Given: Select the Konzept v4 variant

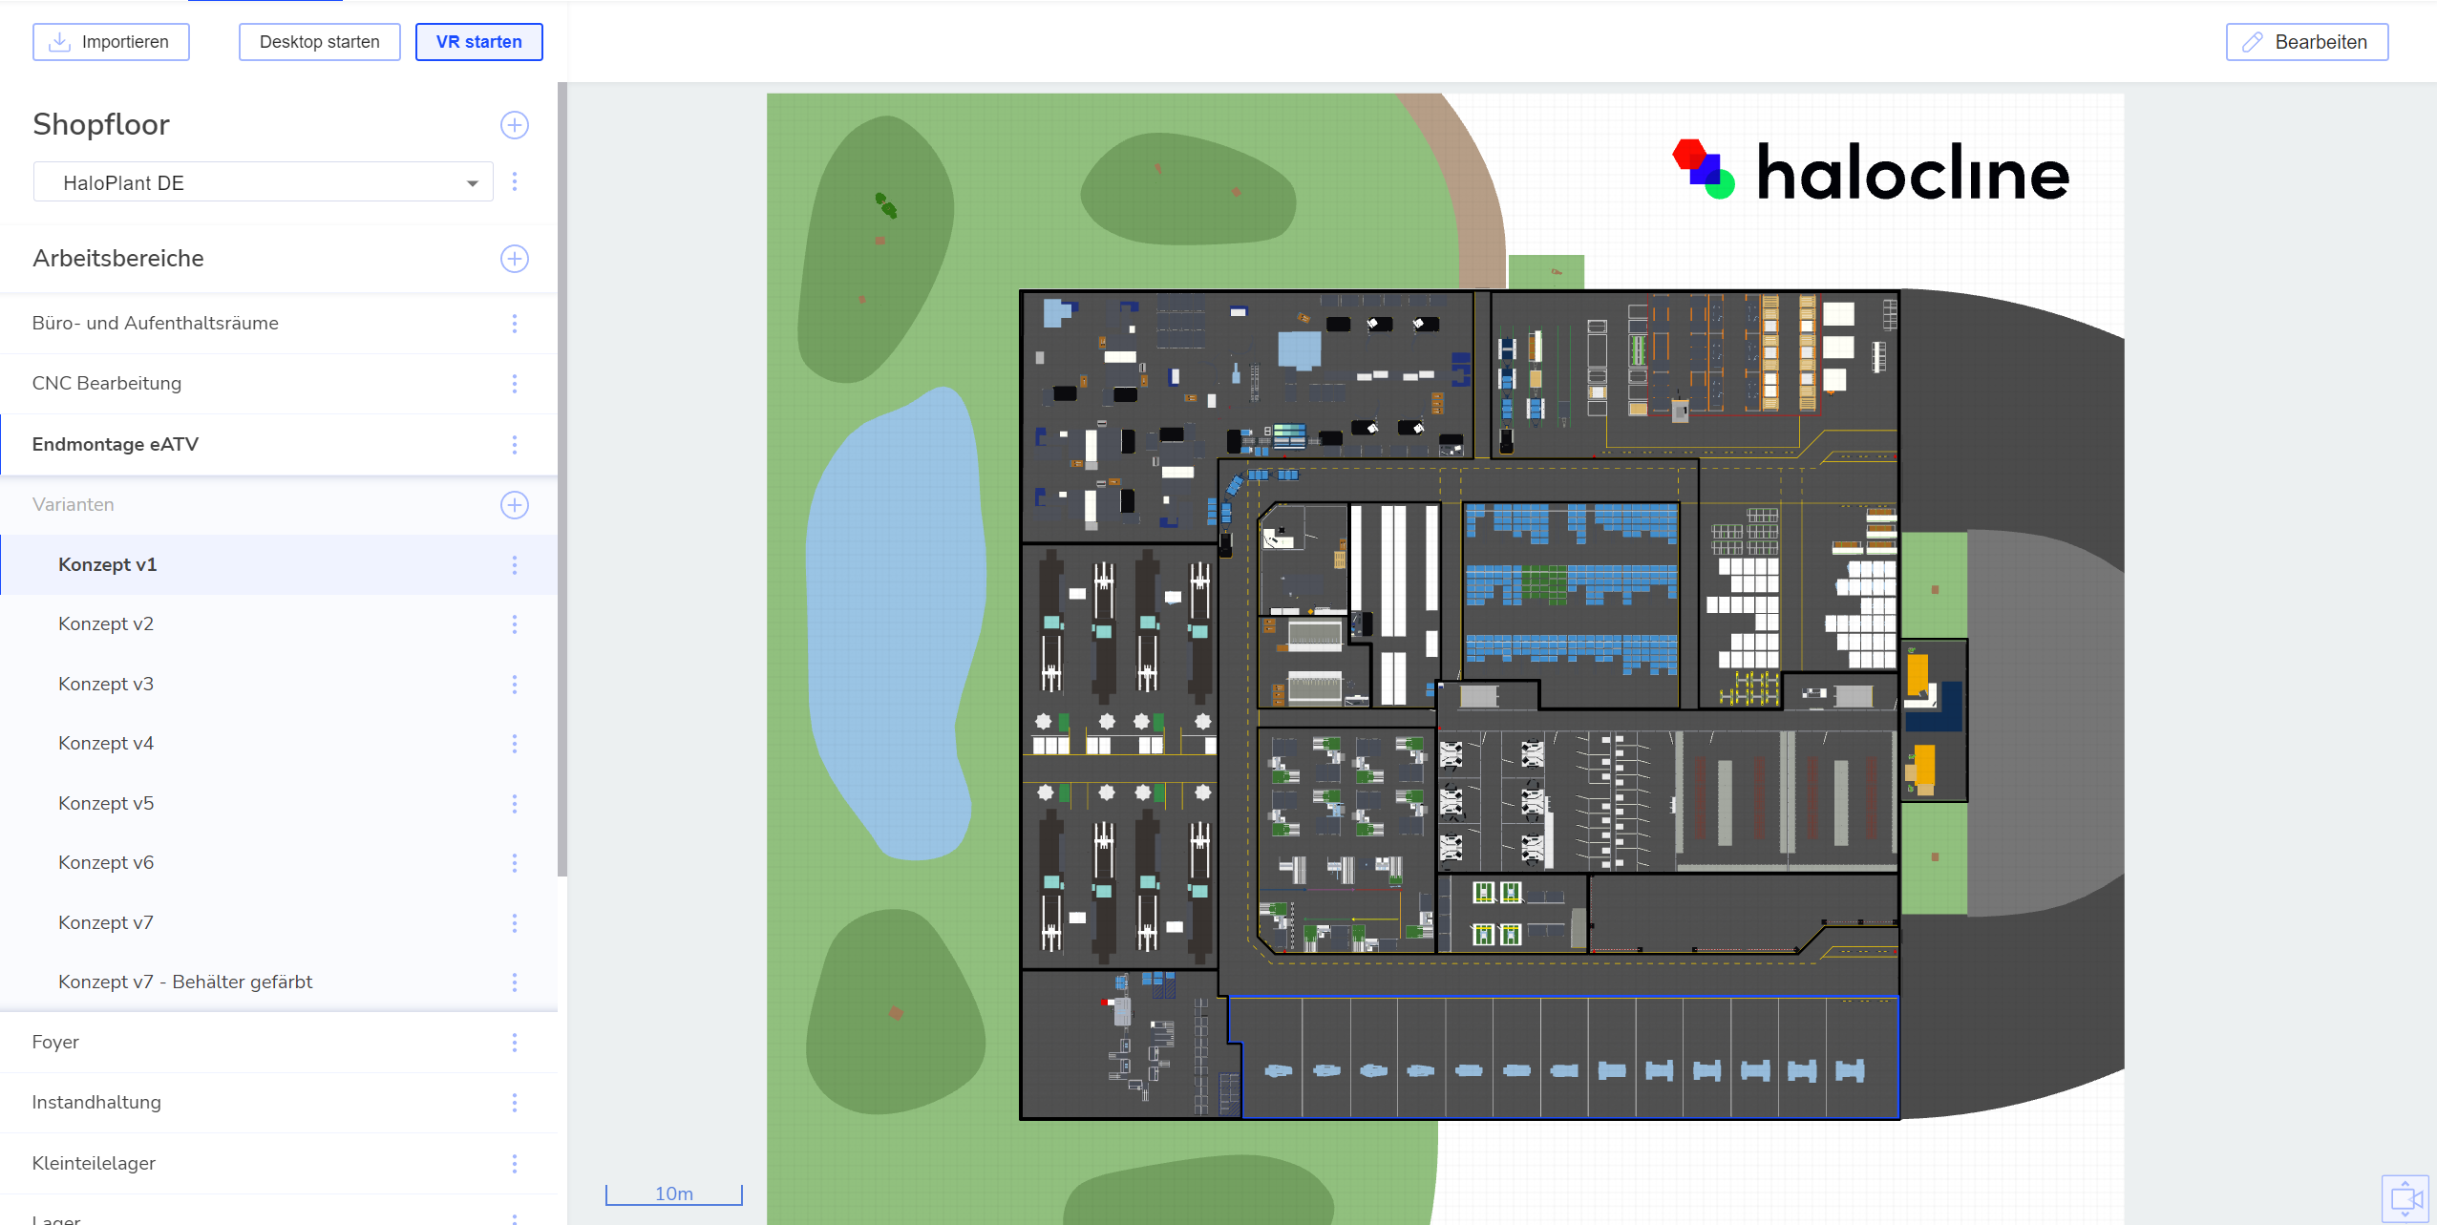Looking at the screenshot, I should [106, 742].
